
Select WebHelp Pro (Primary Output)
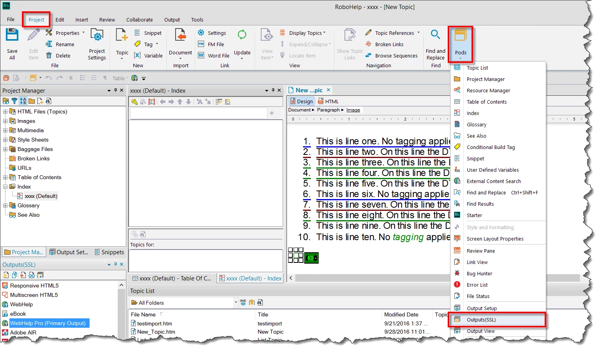tap(48, 323)
